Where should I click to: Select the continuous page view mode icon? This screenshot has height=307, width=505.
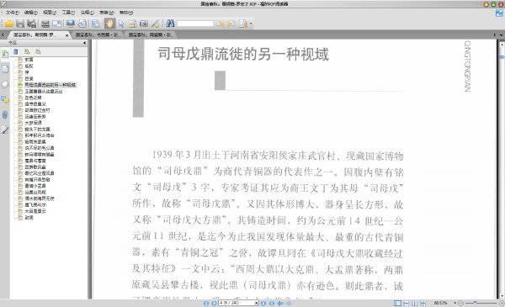click(x=407, y=303)
